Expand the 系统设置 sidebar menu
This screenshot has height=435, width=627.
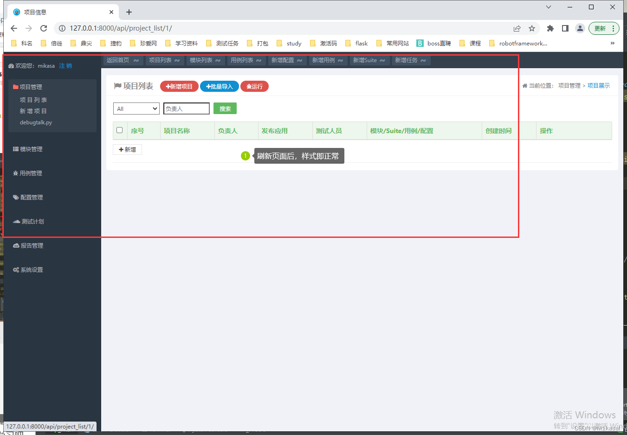(x=28, y=269)
